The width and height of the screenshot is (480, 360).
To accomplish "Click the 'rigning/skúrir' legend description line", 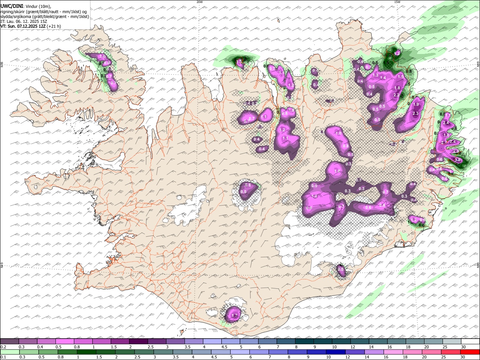I will (43, 12).
